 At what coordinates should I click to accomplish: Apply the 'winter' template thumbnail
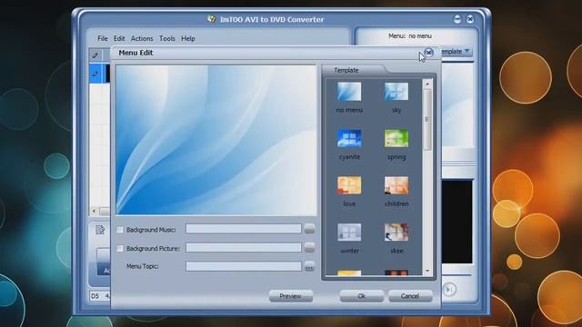pos(349,233)
